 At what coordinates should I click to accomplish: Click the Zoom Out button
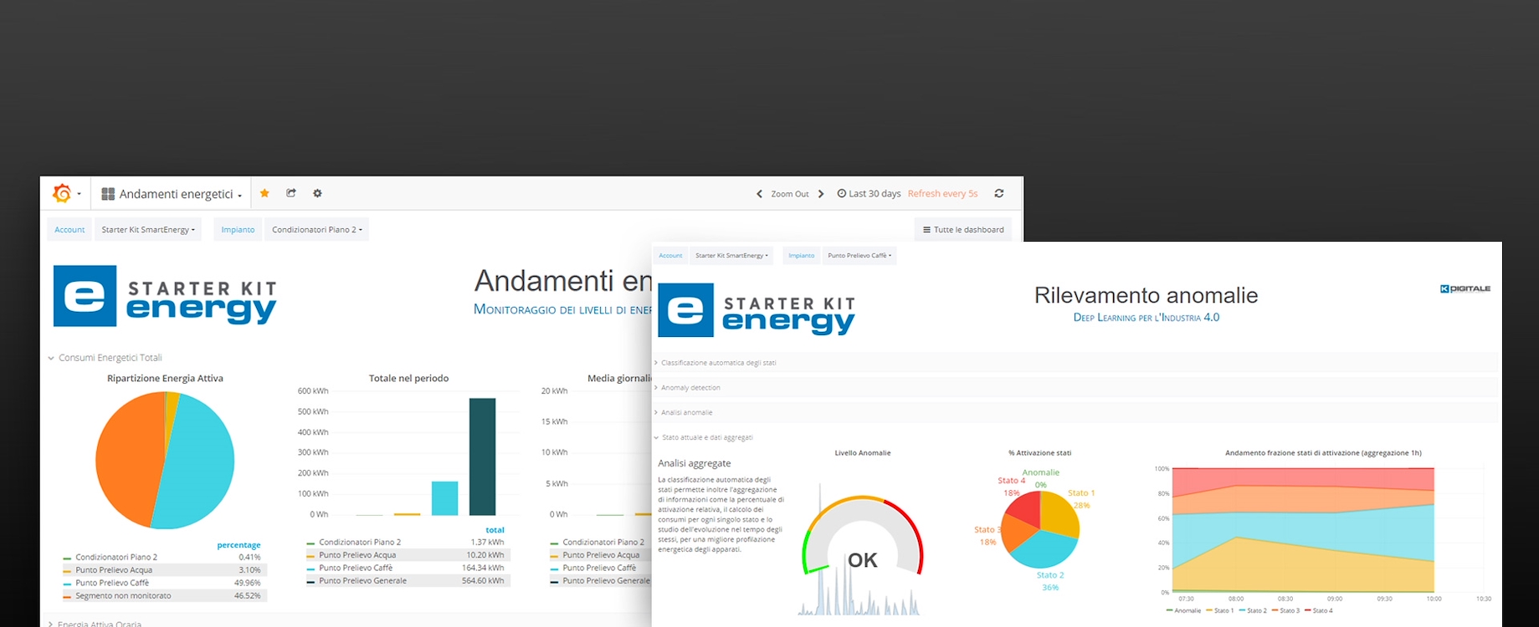pyautogui.click(x=789, y=194)
